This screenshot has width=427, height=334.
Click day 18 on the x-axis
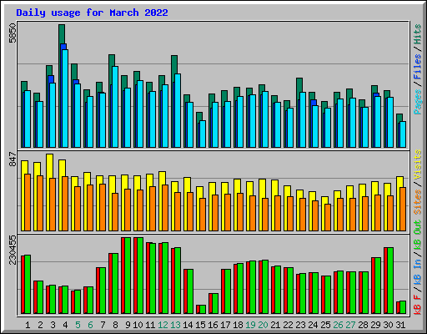(238, 325)
